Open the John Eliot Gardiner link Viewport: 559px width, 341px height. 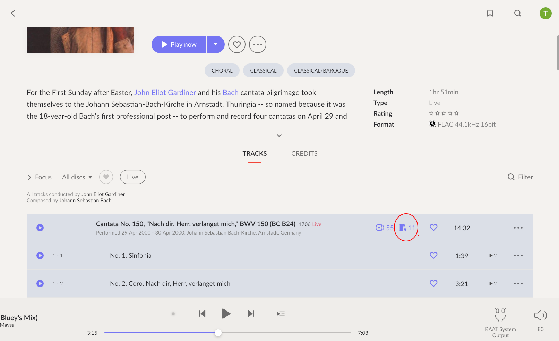[165, 92]
